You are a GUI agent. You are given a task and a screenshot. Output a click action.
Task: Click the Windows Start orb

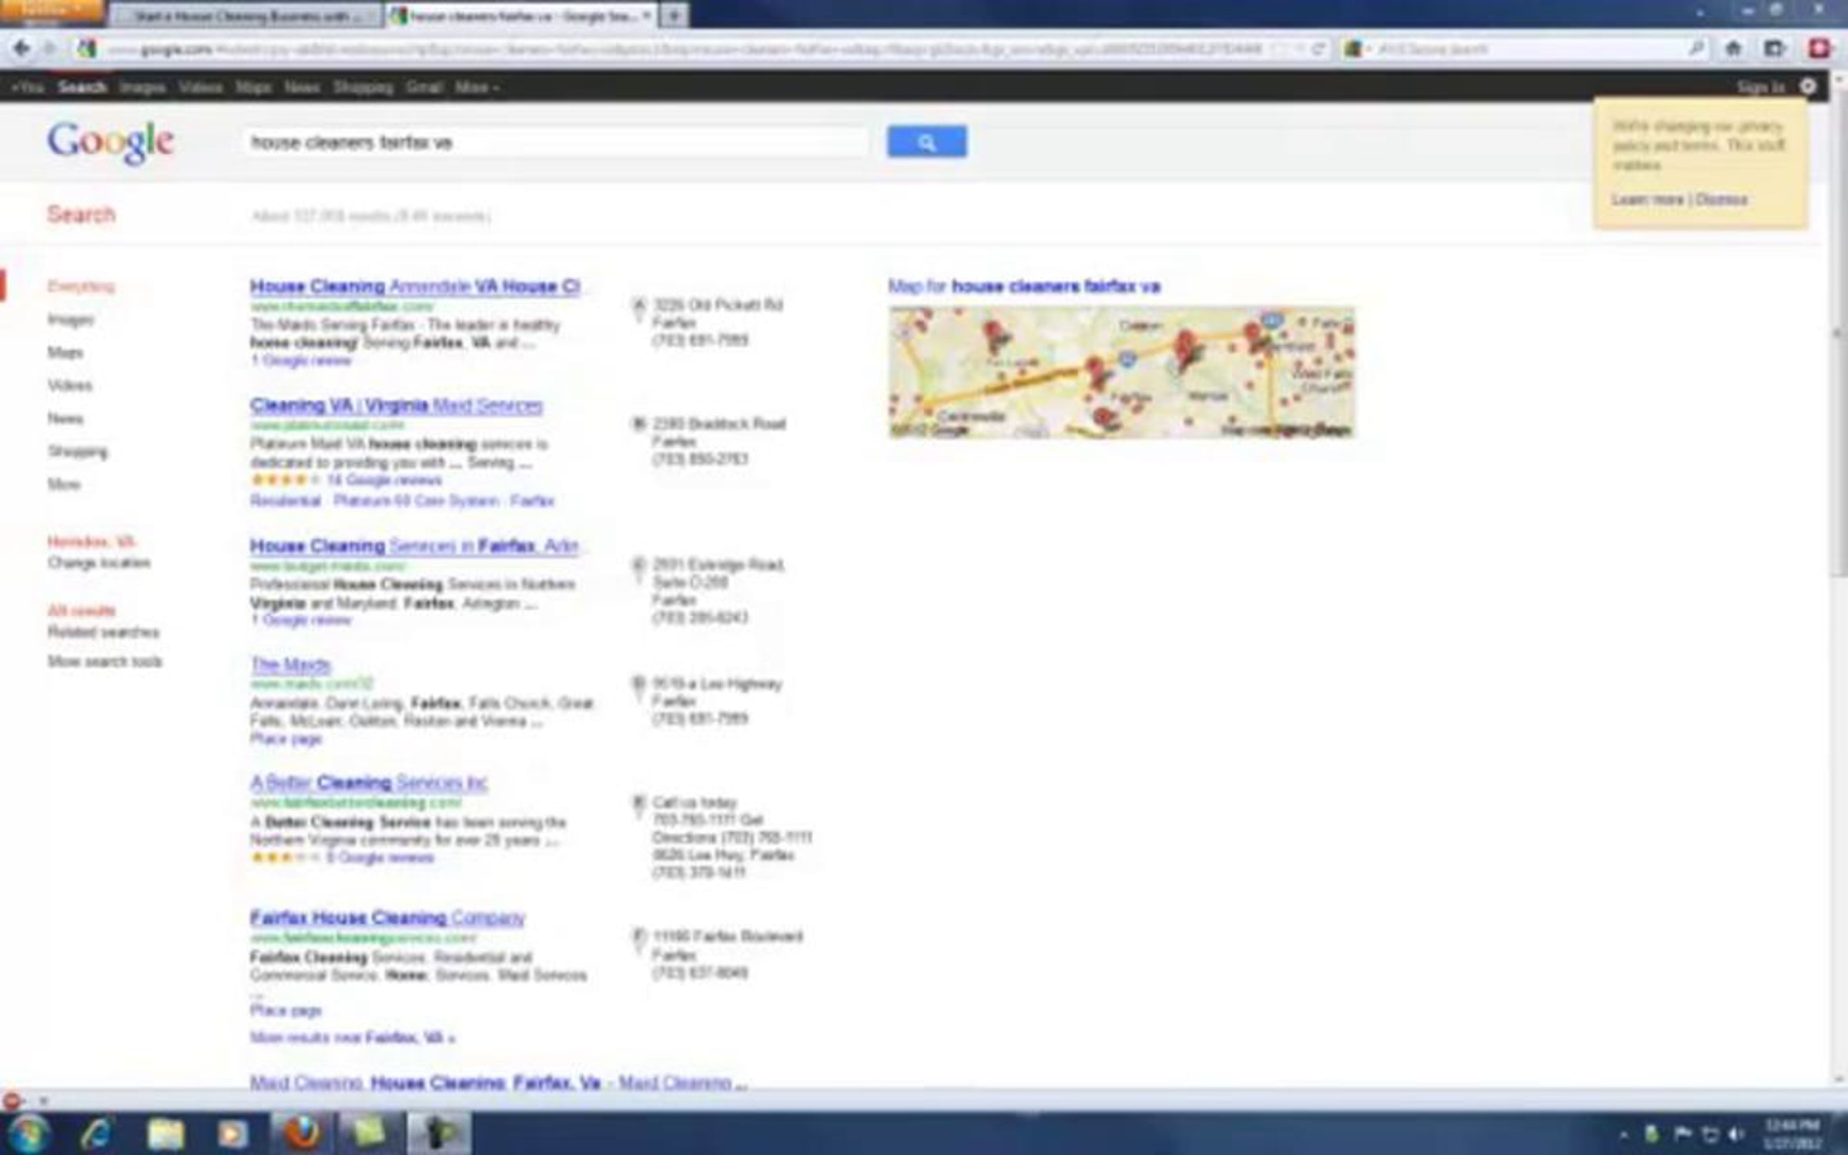point(28,1133)
